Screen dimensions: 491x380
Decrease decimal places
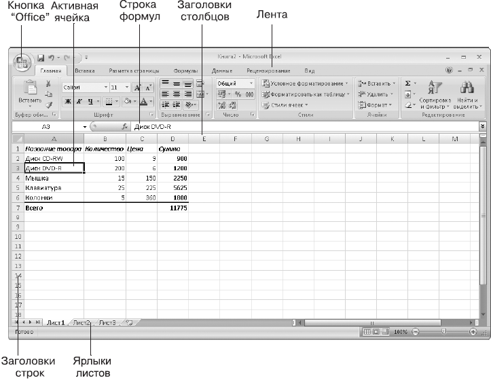point(233,105)
